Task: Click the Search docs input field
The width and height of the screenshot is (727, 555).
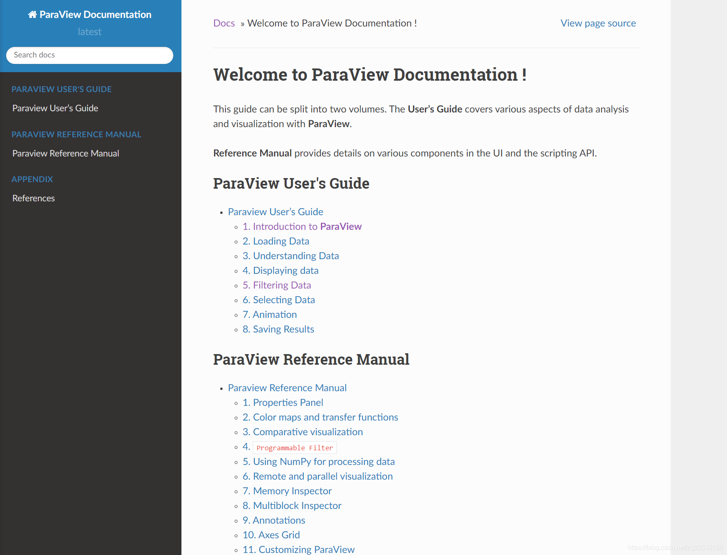Action: click(89, 55)
